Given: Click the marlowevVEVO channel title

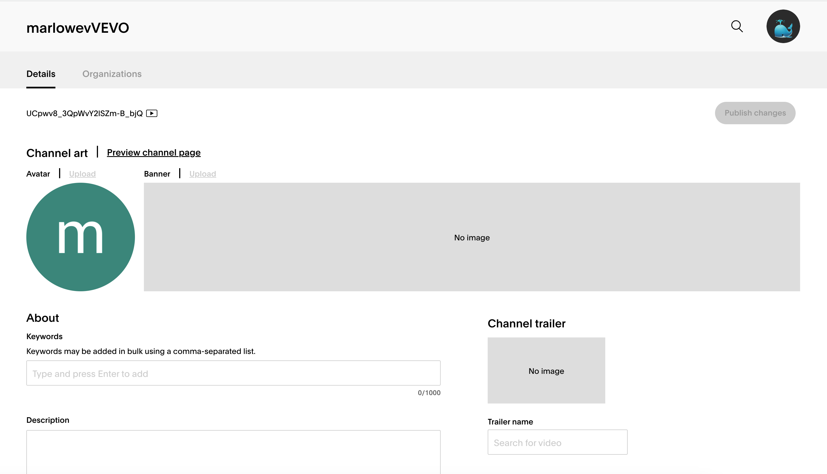Looking at the screenshot, I should 78,27.
